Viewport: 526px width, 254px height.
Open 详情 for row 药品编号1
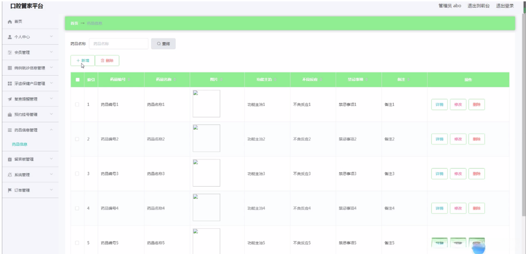point(440,104)
